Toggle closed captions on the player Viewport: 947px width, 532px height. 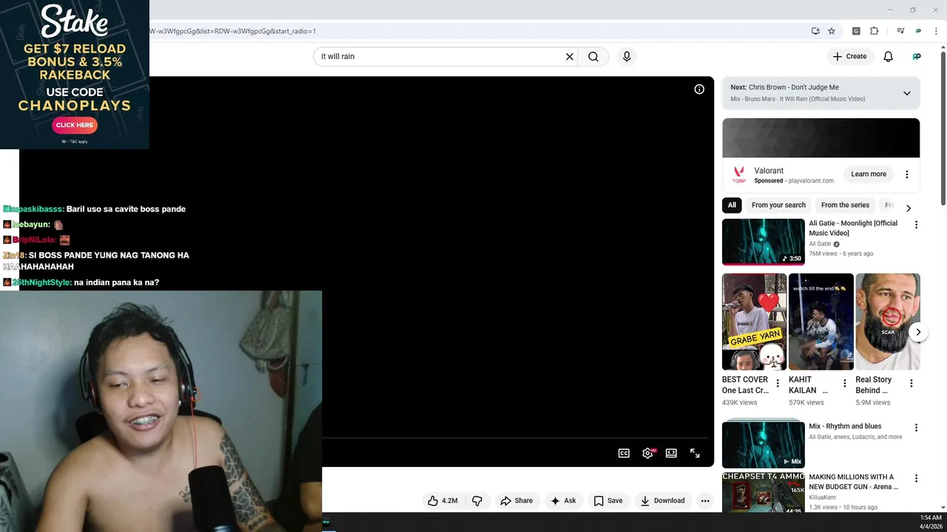[x=624, y=453]
